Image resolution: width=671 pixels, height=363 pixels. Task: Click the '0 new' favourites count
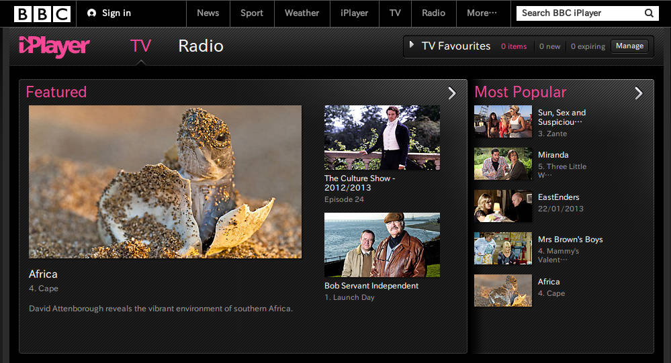pos(550,46)
